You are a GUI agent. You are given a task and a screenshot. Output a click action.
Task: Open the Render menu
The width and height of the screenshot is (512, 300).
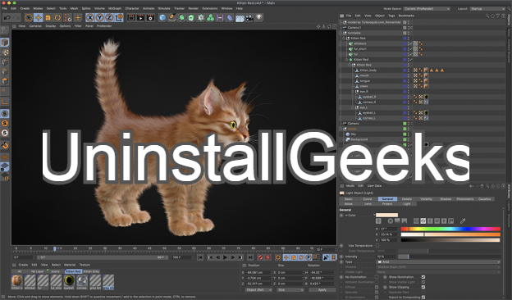pos(194,8)
